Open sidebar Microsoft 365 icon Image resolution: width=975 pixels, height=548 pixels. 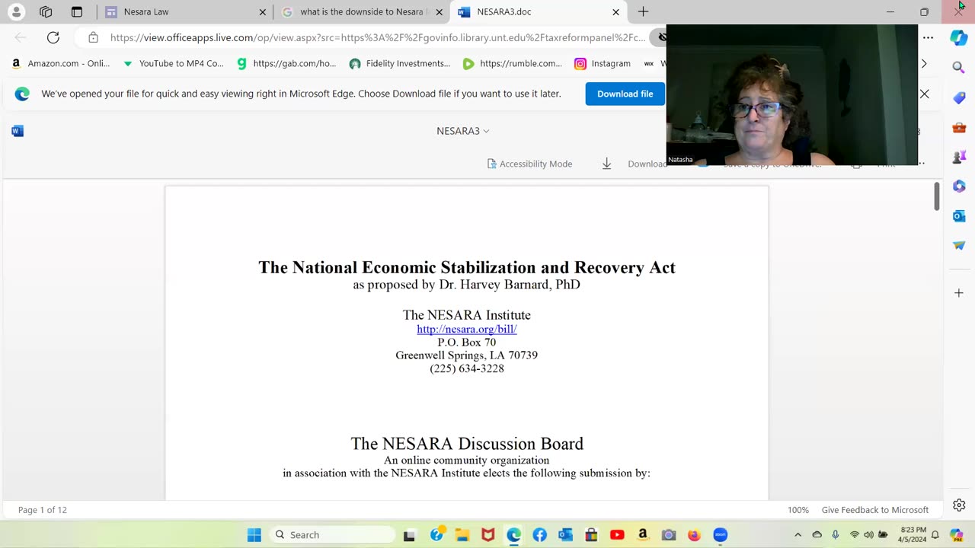point(959,186)
